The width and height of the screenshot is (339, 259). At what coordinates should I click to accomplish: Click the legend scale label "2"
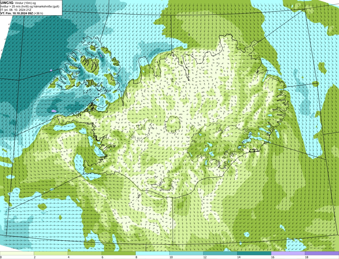35,257
